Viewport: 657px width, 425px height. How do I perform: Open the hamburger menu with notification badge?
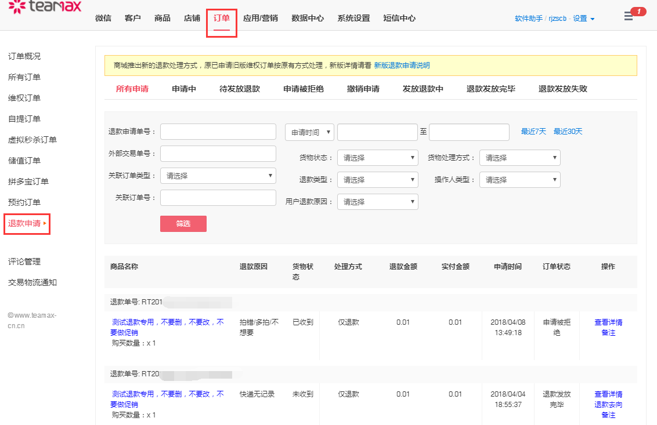click(x=629, y=16)
